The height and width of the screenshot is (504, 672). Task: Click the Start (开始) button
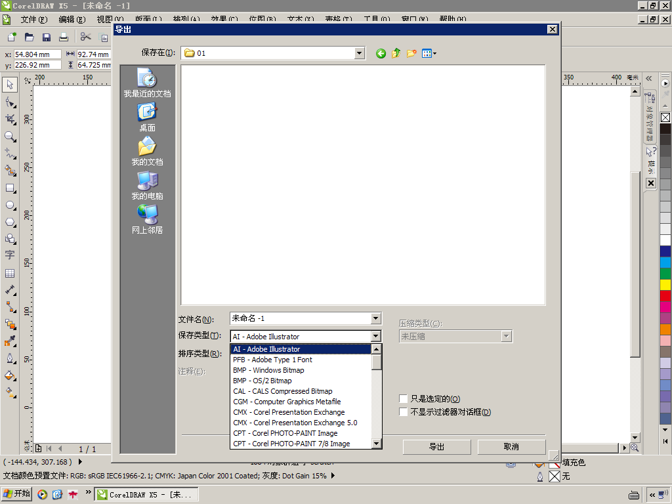click(x=16, y=493)
